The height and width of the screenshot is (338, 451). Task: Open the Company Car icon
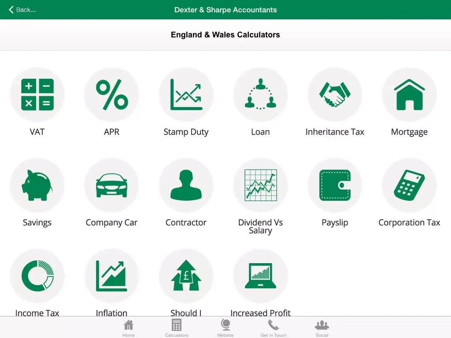click(111, 185)
